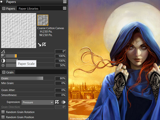This screenshot has height=120, width=160.
Task: Toggle the audio expression icon
Action: [x=63, y=102]
